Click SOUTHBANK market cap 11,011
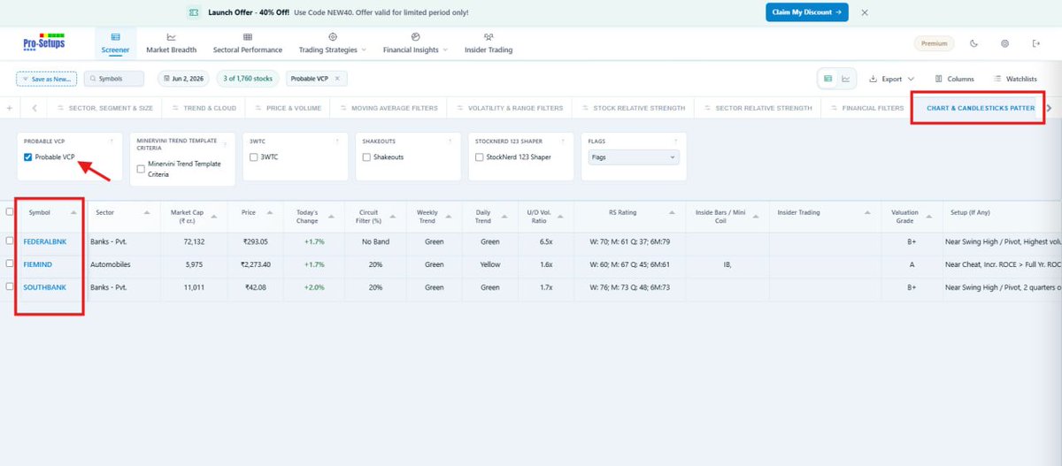The width and height of the screenshot is (1062, 466). pyautogui.click(x=193, y=286)
